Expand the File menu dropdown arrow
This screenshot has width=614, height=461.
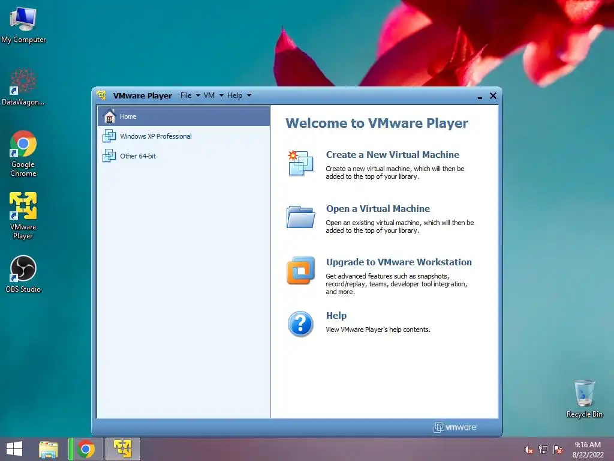[198, 95]
